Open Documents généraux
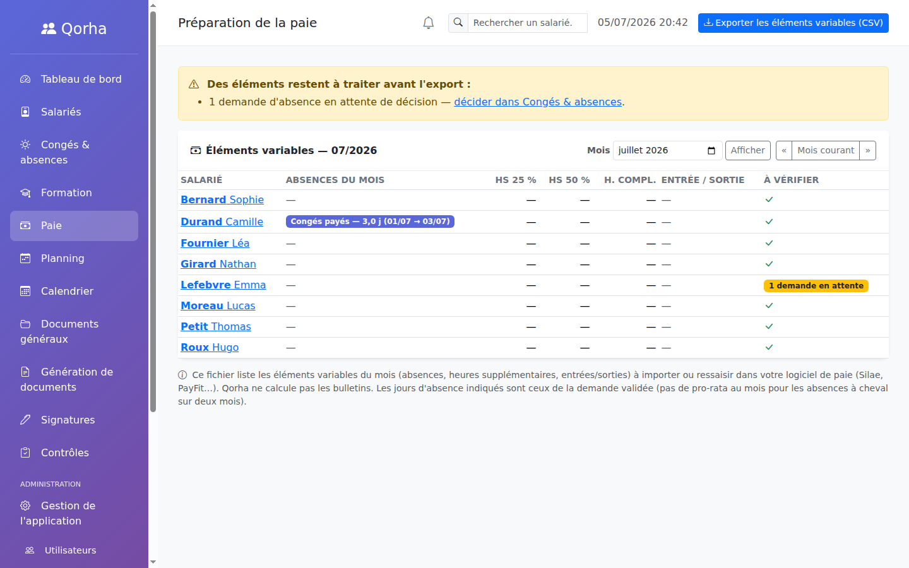The width and height of the screenshot is (909, 568). 74,331
